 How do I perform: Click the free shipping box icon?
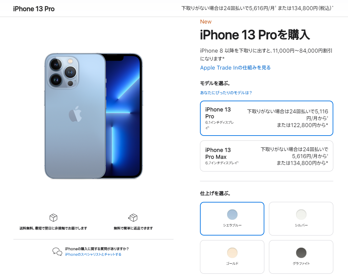53,218
